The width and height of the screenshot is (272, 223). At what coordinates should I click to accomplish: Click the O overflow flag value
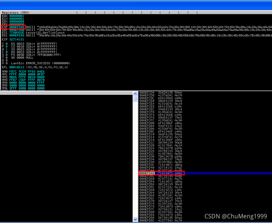tap(6, 63)
